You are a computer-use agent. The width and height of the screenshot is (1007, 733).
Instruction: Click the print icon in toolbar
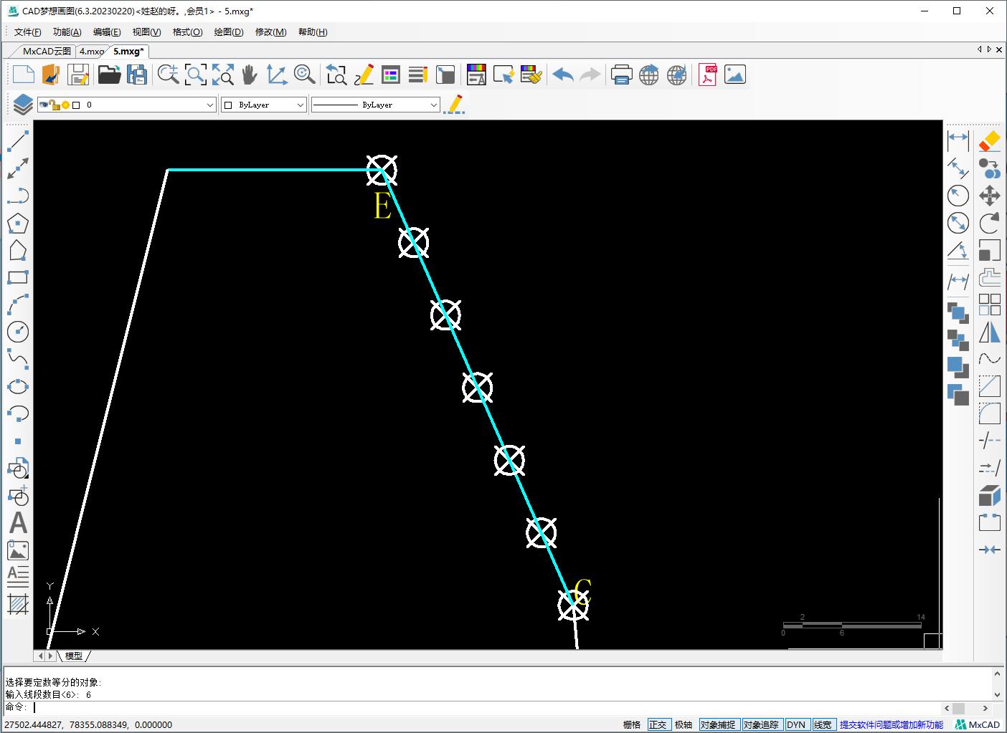point(621,75)
